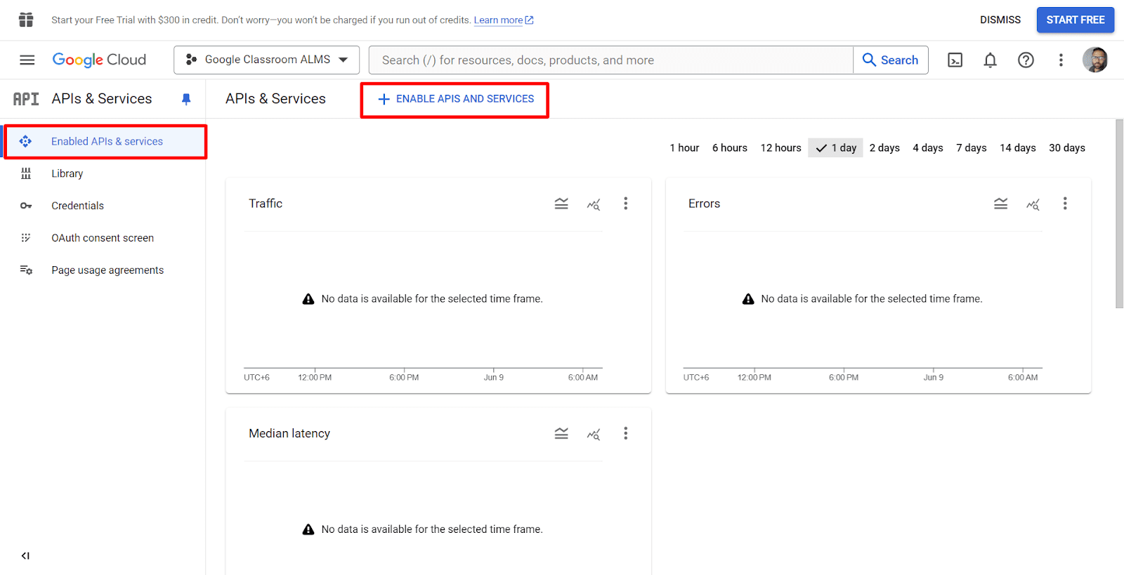This screenshot has width=1124, height=575.
Task: Select the 30 days time range
Action: pyautogui.click(x=1067, y=147)
